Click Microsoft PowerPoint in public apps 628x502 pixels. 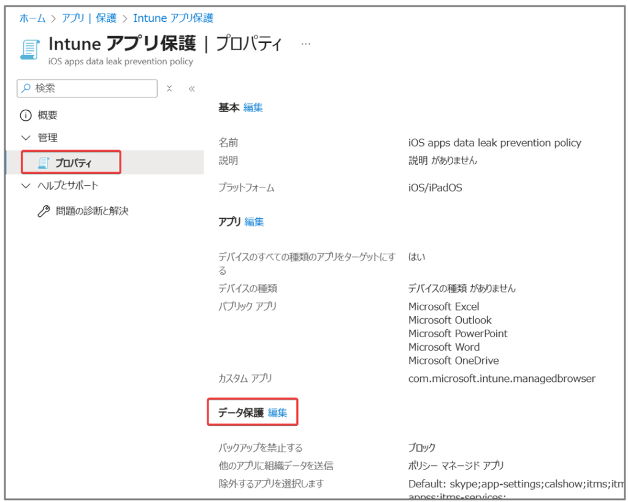point(458,333)
